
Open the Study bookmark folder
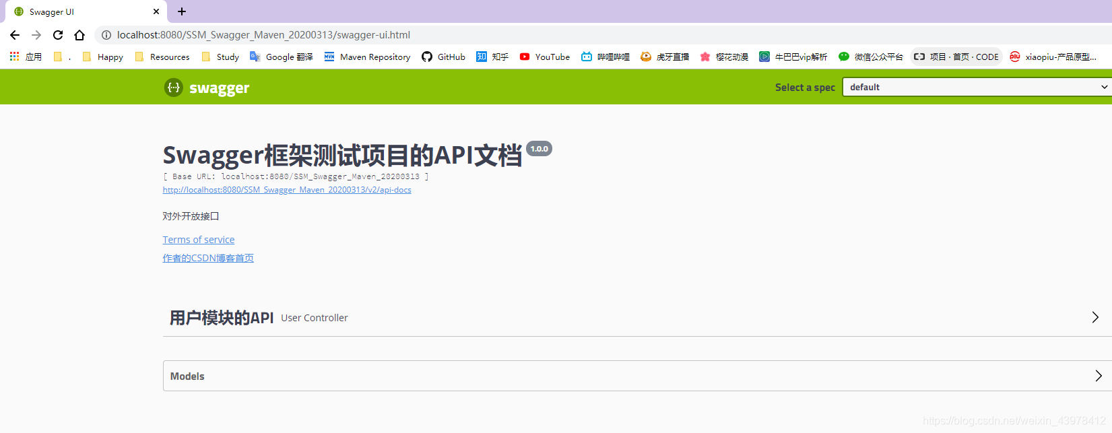[220, 57]
